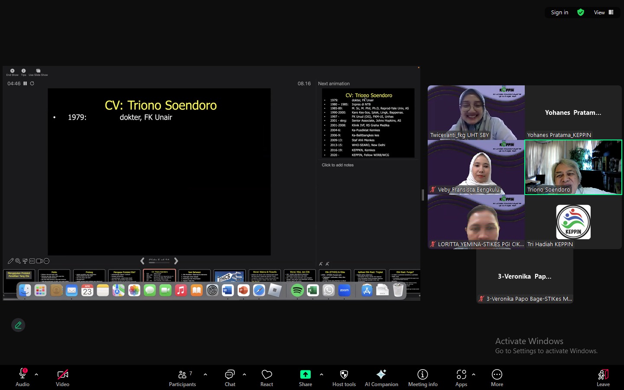Image resolution: width=624 pixels, height=390 pixels.
Task: Pause the presentation timer
Action: pyautogui.click(x=25, y=83)
